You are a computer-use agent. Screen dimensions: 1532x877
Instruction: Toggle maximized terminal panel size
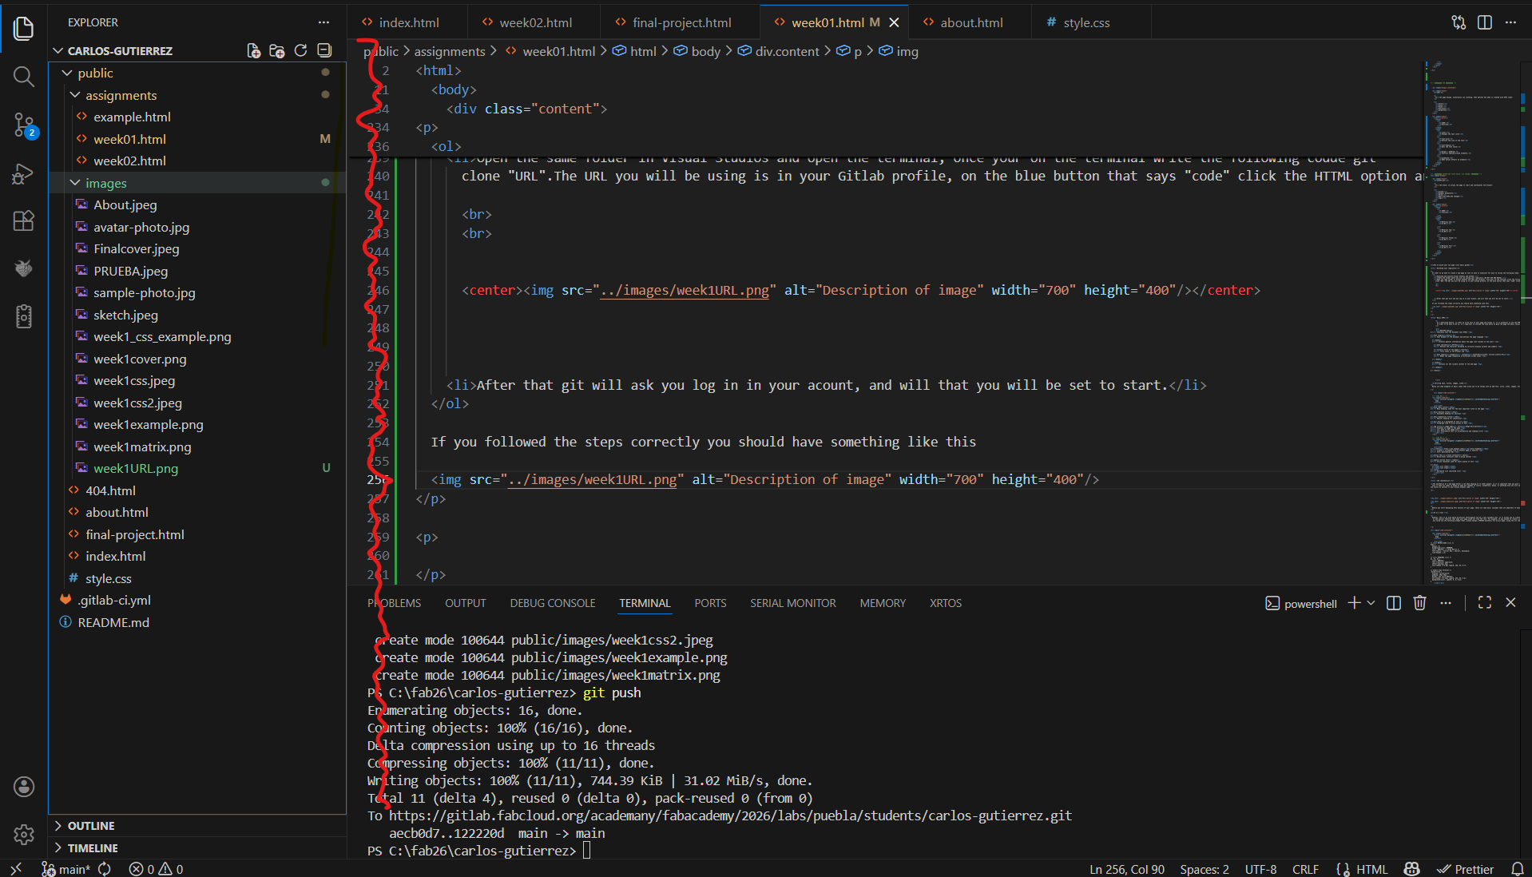[x=1485, y=603]
